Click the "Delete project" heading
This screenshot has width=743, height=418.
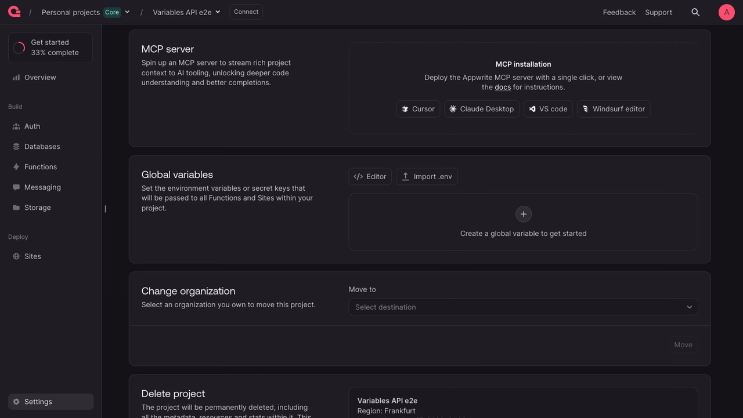174,394
